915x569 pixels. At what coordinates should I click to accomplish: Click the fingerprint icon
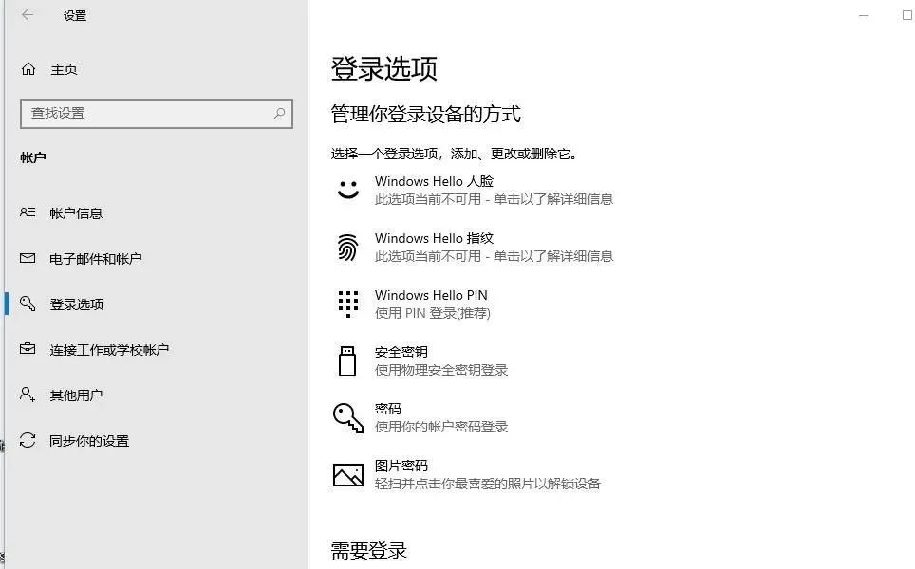tap(347, 247)
